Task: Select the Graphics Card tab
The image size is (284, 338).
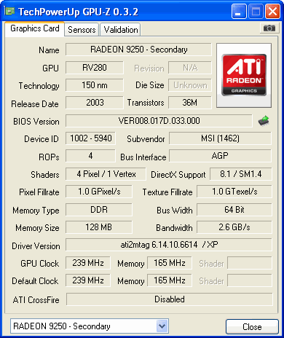Action: tap(34, 28)
